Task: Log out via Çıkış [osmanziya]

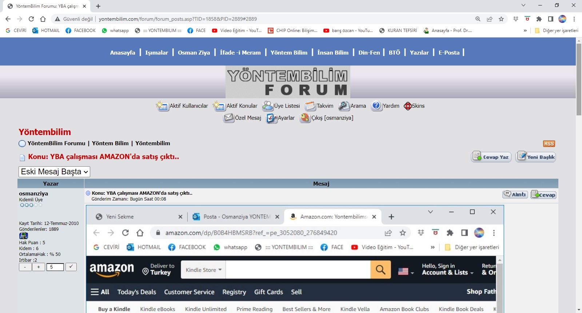Action: (326, 118)
